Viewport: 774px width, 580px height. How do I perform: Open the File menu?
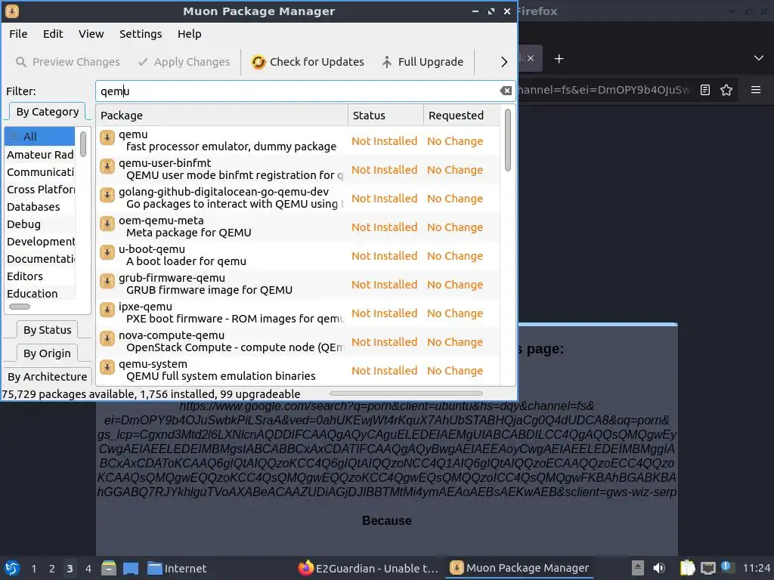pos(18,34)
